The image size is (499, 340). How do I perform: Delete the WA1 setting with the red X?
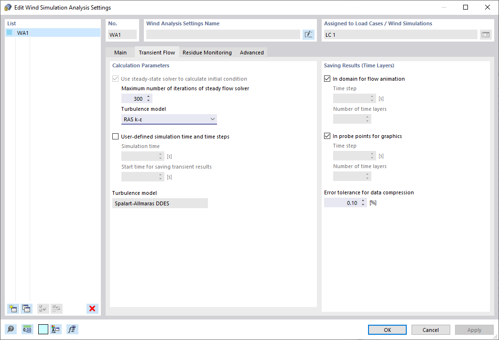coord(92,308)
